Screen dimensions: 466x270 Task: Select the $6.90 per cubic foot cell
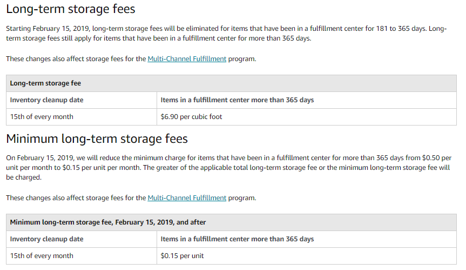[x=307, y=117]
